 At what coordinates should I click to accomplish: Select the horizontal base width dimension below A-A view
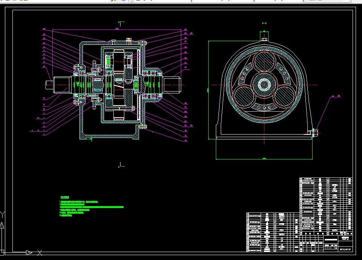264,159
